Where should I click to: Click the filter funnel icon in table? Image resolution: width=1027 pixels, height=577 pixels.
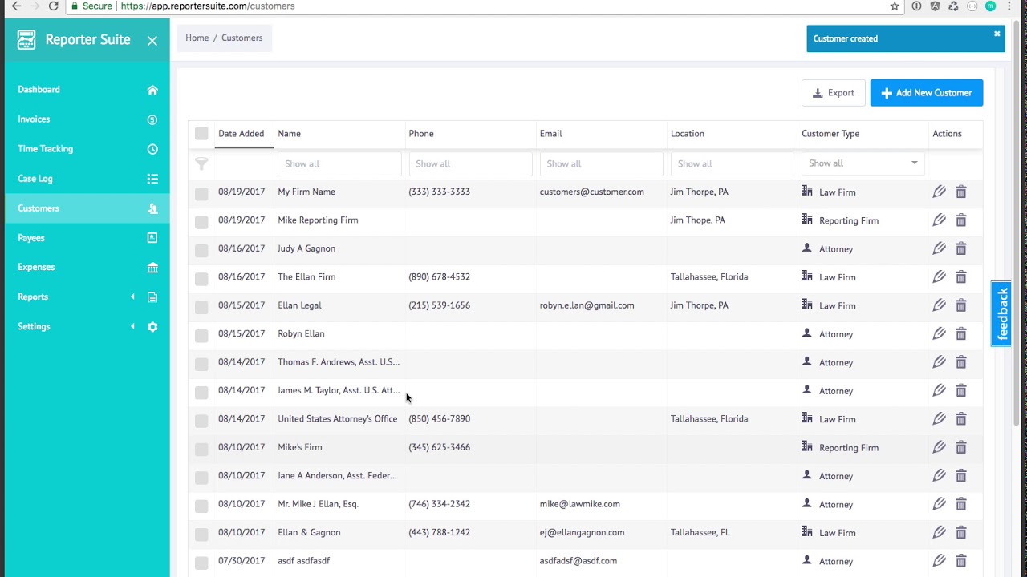coord(201,163)
